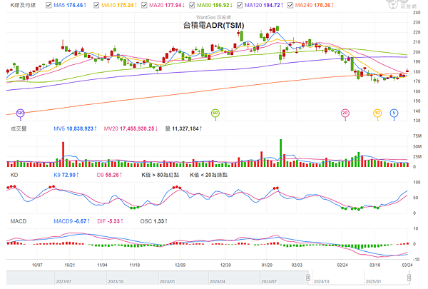Click the MACD9 -6.67 value label
This screenshot has height=289, width=428.
71,221
